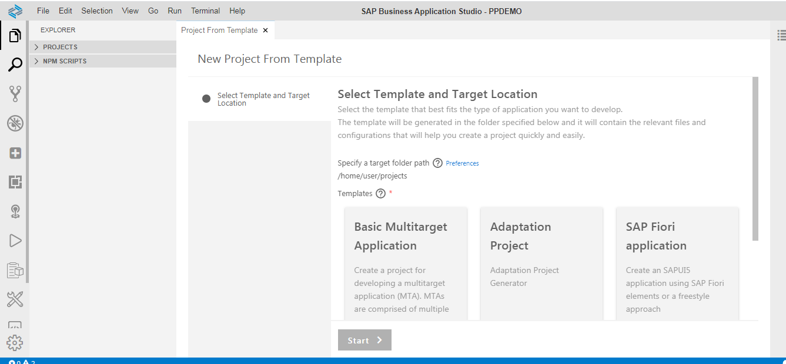Viewport: 786px width, 364px height.
Task: Click the wizard vertical scrollbar
Action: (755, 159)
